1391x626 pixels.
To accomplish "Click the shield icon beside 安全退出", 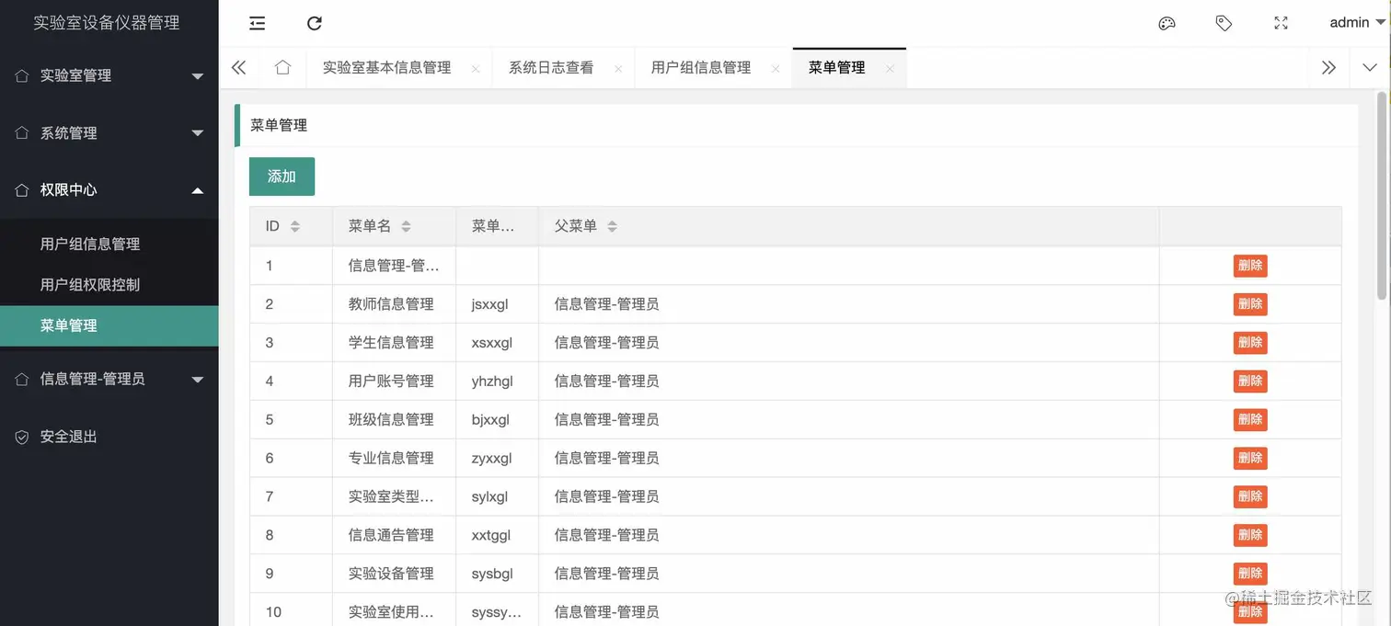I will 22,437.
